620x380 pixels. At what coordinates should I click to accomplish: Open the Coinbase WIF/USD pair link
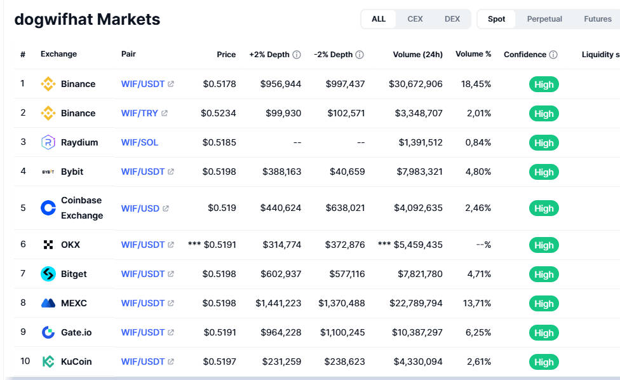point(140,208)
